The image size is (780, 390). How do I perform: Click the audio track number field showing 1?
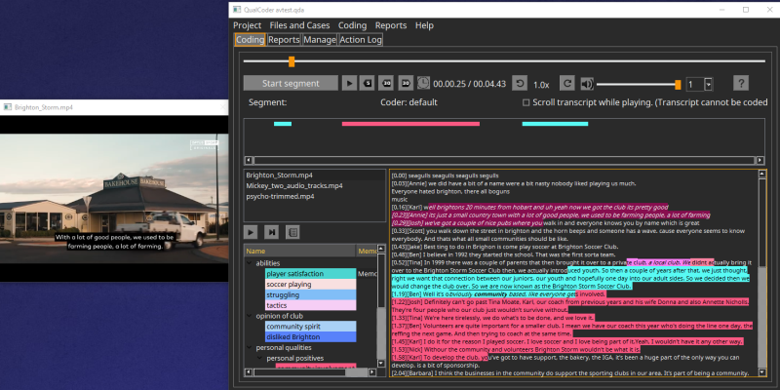click(x=695, y=85)
